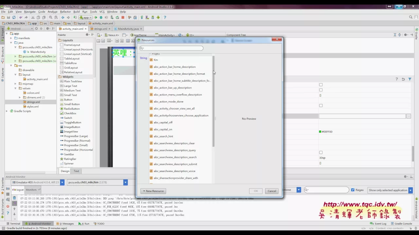Click the red Stop icon in toolbar

pos(123,17)
